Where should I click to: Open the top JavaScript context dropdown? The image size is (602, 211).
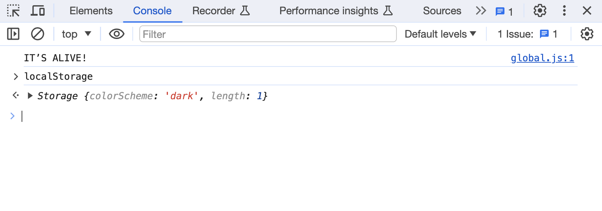[x=76, y=34]
